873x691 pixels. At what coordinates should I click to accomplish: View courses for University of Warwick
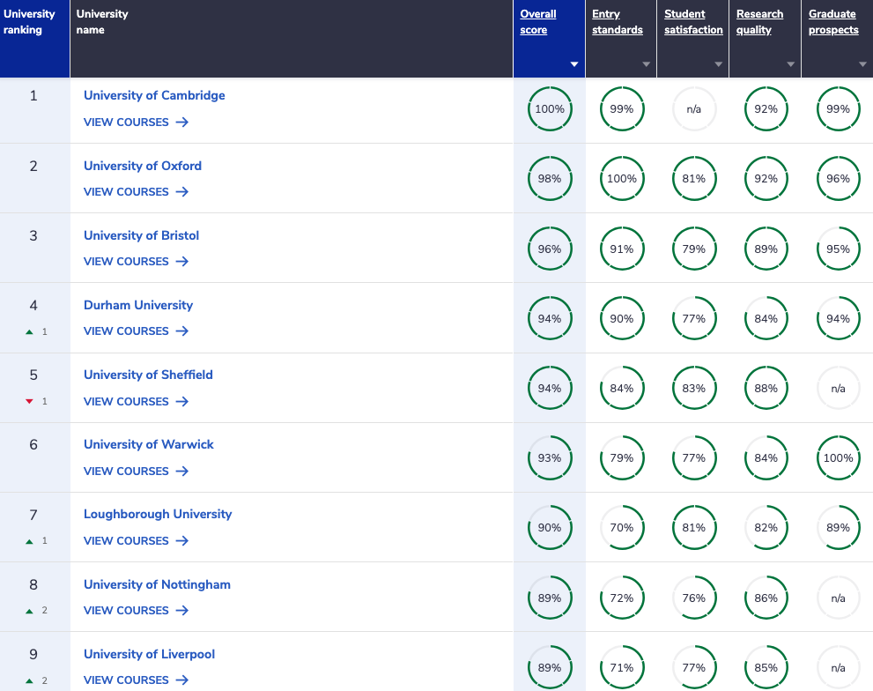click(x=136, y=471)
